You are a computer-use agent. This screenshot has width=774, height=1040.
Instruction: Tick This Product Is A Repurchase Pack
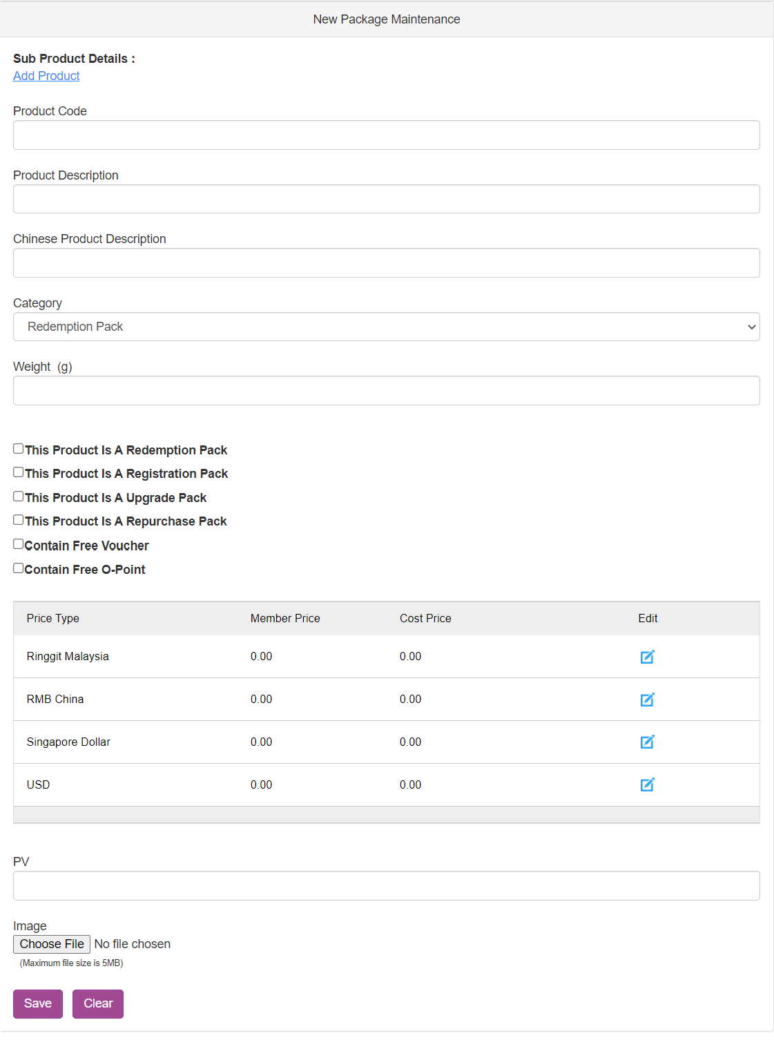click(x=19, y=520)
